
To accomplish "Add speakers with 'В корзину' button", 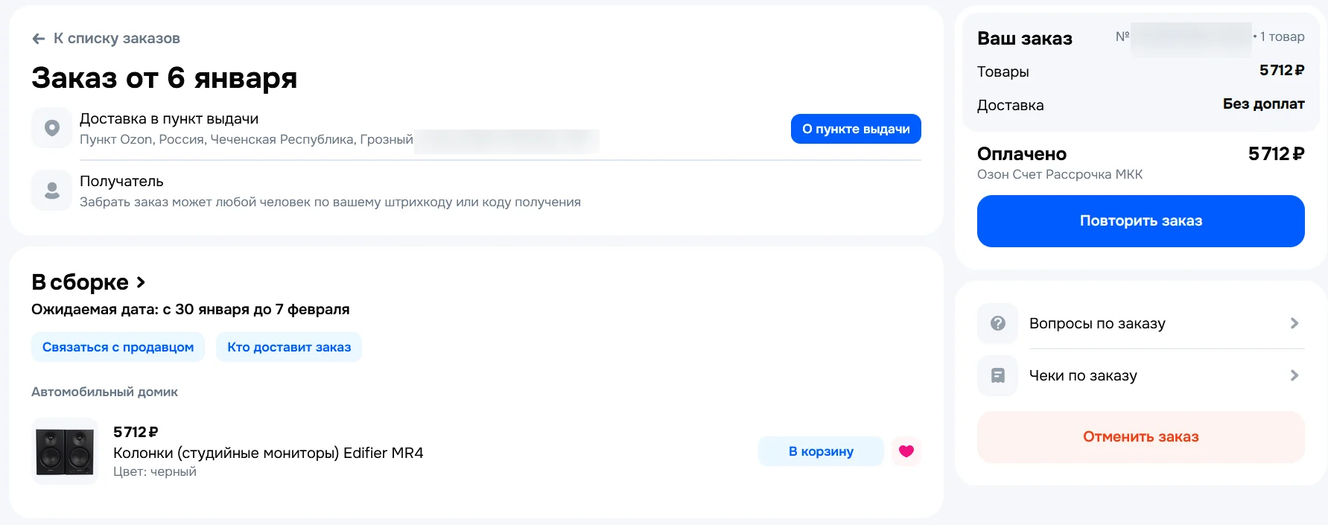I will pos(821,451).
